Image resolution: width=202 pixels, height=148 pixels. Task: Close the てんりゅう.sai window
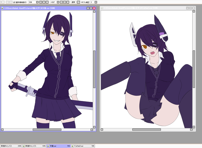pyautogui.click(x=194, y=8)
